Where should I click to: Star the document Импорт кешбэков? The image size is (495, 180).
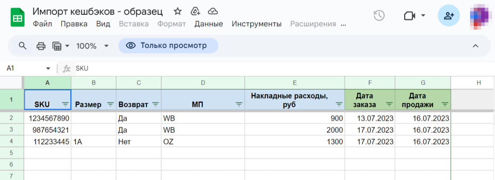coord(178,11)
